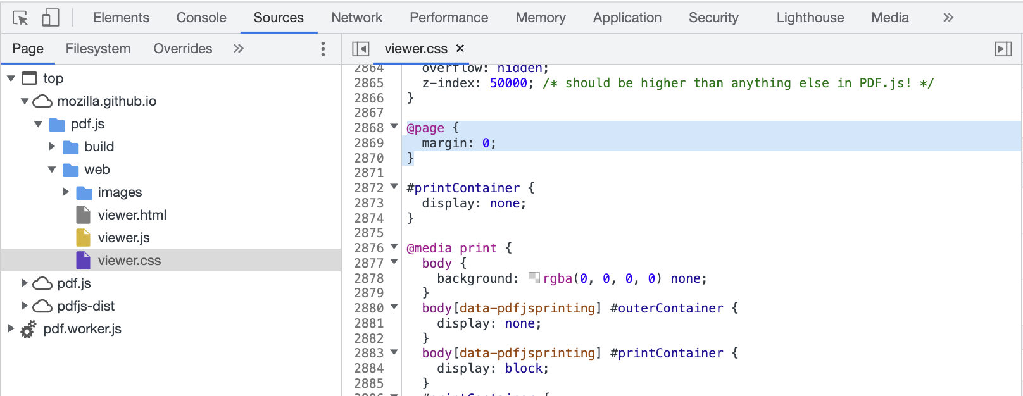Viewport: 1023px width, 396px height.
Task: Open viewer.js in the file tree
Action: pos(124,238)
